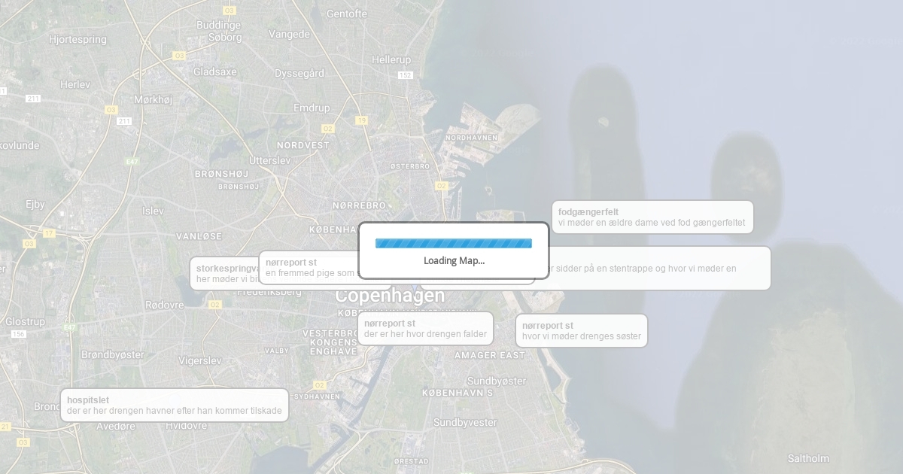903x474 pixels.
Task: Click the route 156 shield below Glostrup
Action: 18,334
